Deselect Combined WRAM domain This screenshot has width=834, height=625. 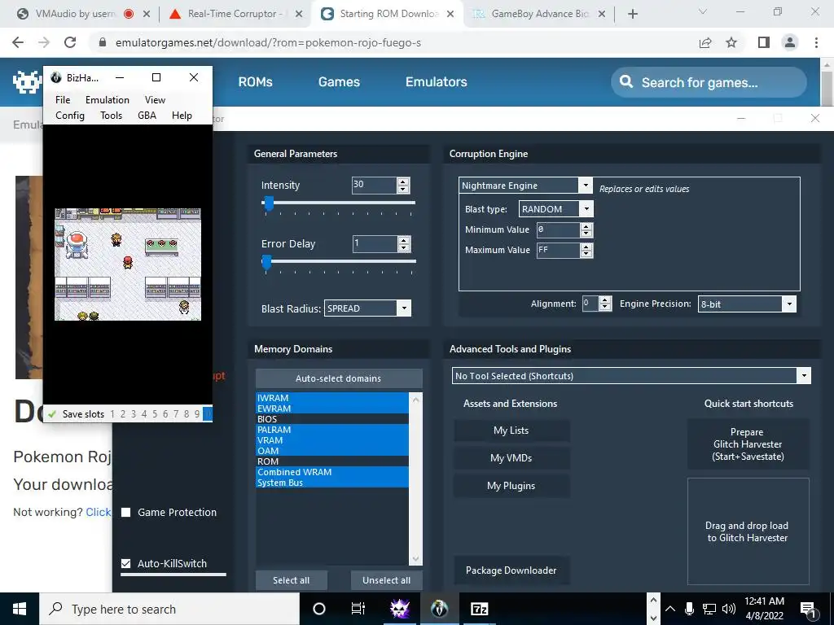coord(332,472)
